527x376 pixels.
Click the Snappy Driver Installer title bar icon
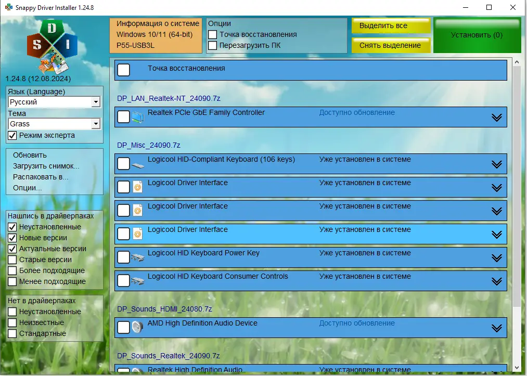(x=8, y=7)
